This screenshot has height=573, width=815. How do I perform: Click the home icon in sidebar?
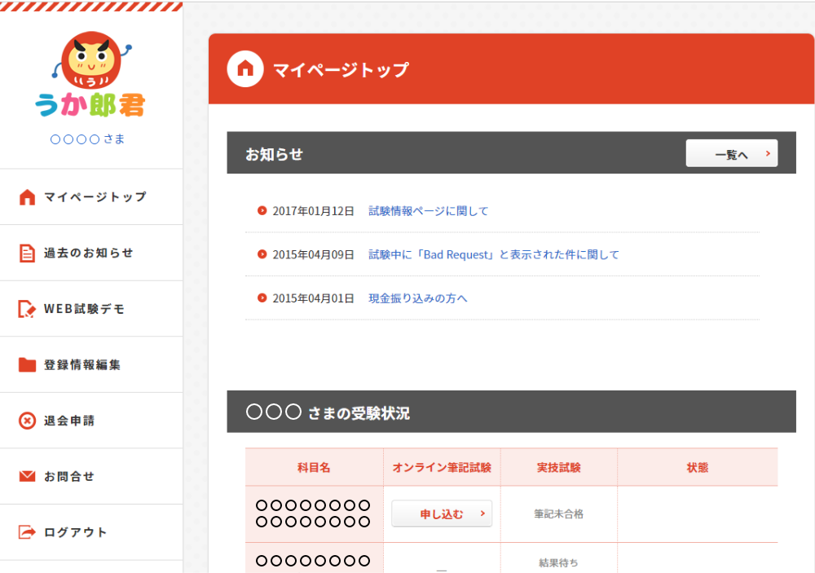point(28,197)
